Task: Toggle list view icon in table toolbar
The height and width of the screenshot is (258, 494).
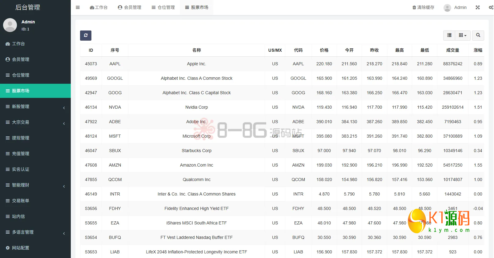Action: [449, 35]
